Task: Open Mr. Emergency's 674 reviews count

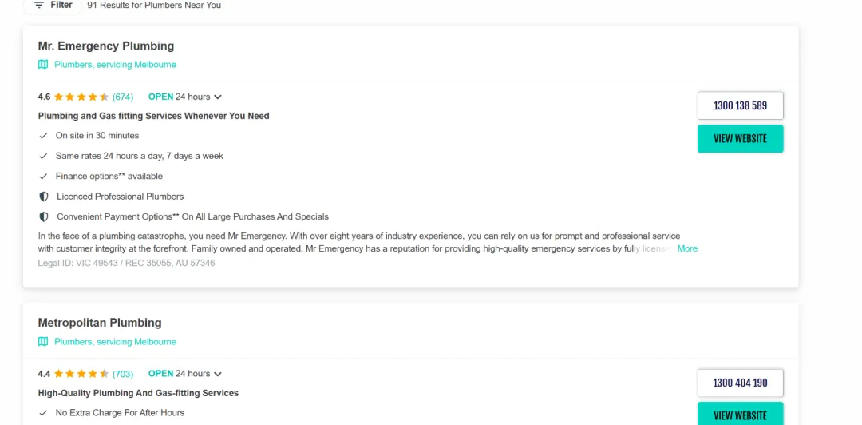Action: click(123, 97)
